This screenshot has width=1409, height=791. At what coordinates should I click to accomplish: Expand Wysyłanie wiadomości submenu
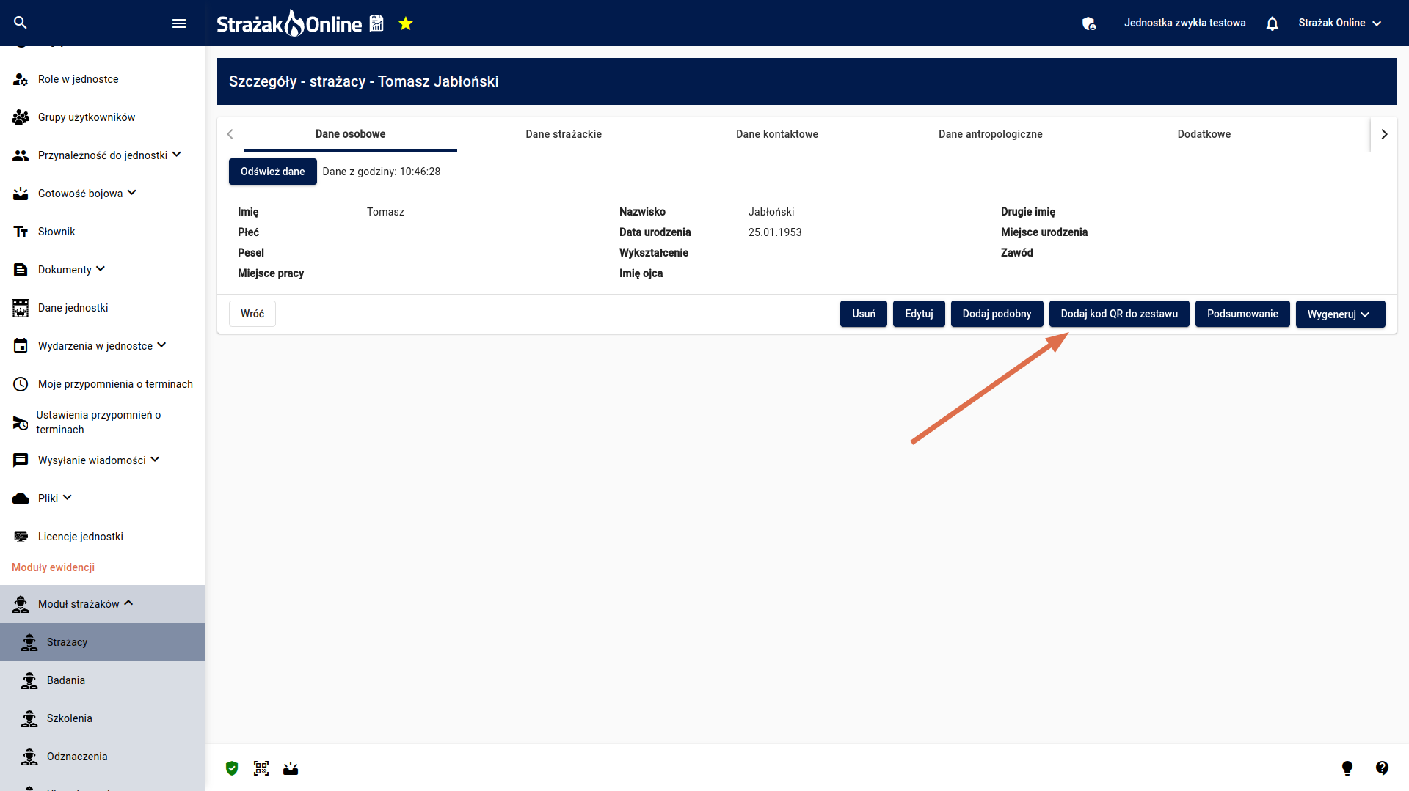click(155, 460)
